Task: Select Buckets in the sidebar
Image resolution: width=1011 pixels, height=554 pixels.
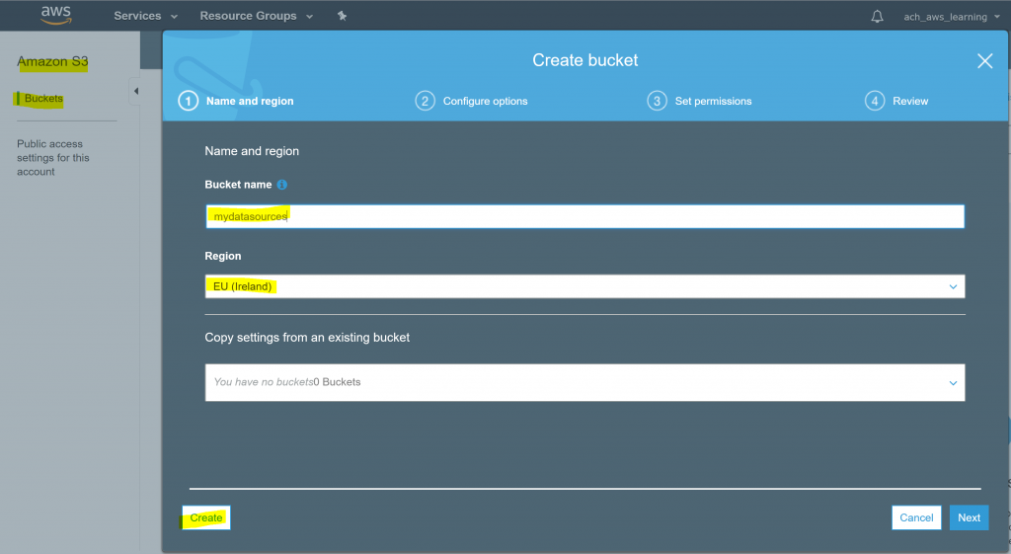Action: point(43,99)
